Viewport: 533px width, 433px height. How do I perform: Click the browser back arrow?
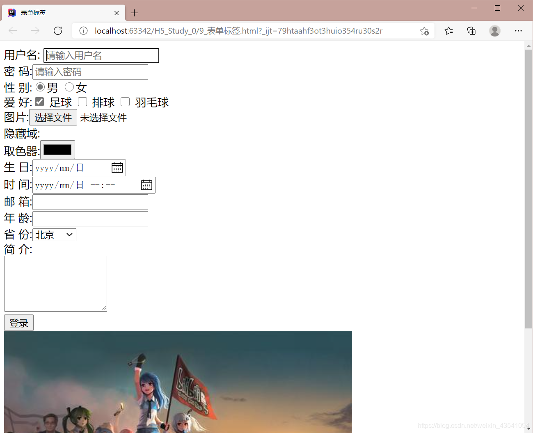[12, 31]
